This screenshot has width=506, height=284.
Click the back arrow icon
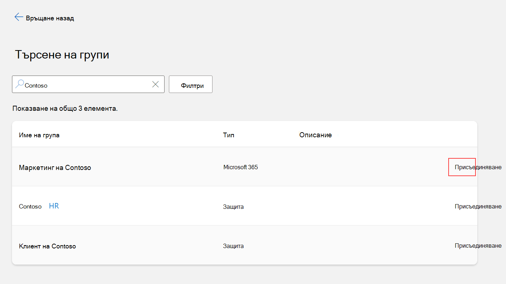click(x=19, y=17)
